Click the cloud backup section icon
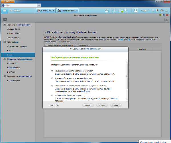Screen dimensions: 171x143 tap(5, 59)
